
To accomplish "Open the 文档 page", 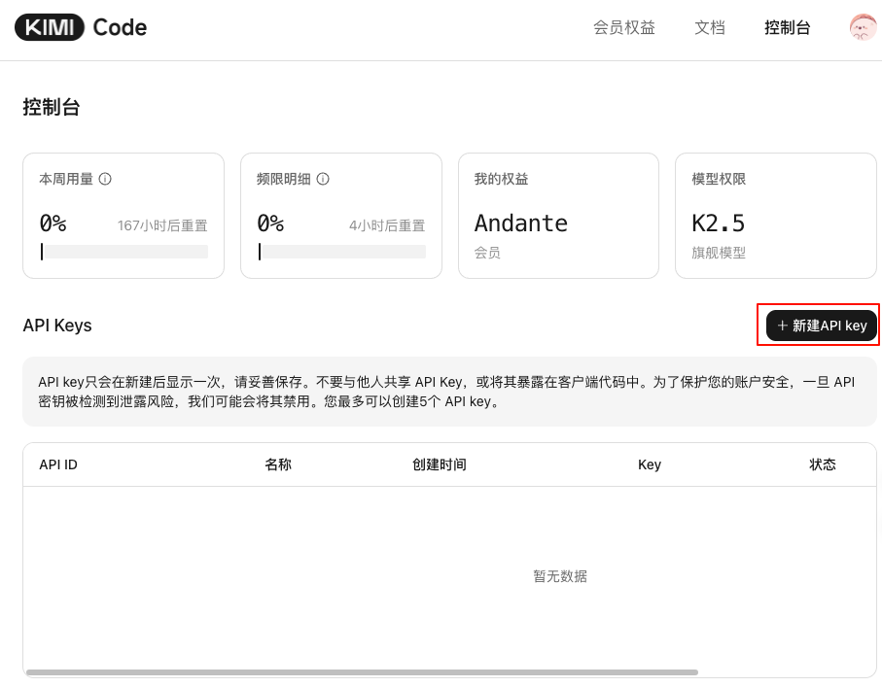I will [710, 27].
